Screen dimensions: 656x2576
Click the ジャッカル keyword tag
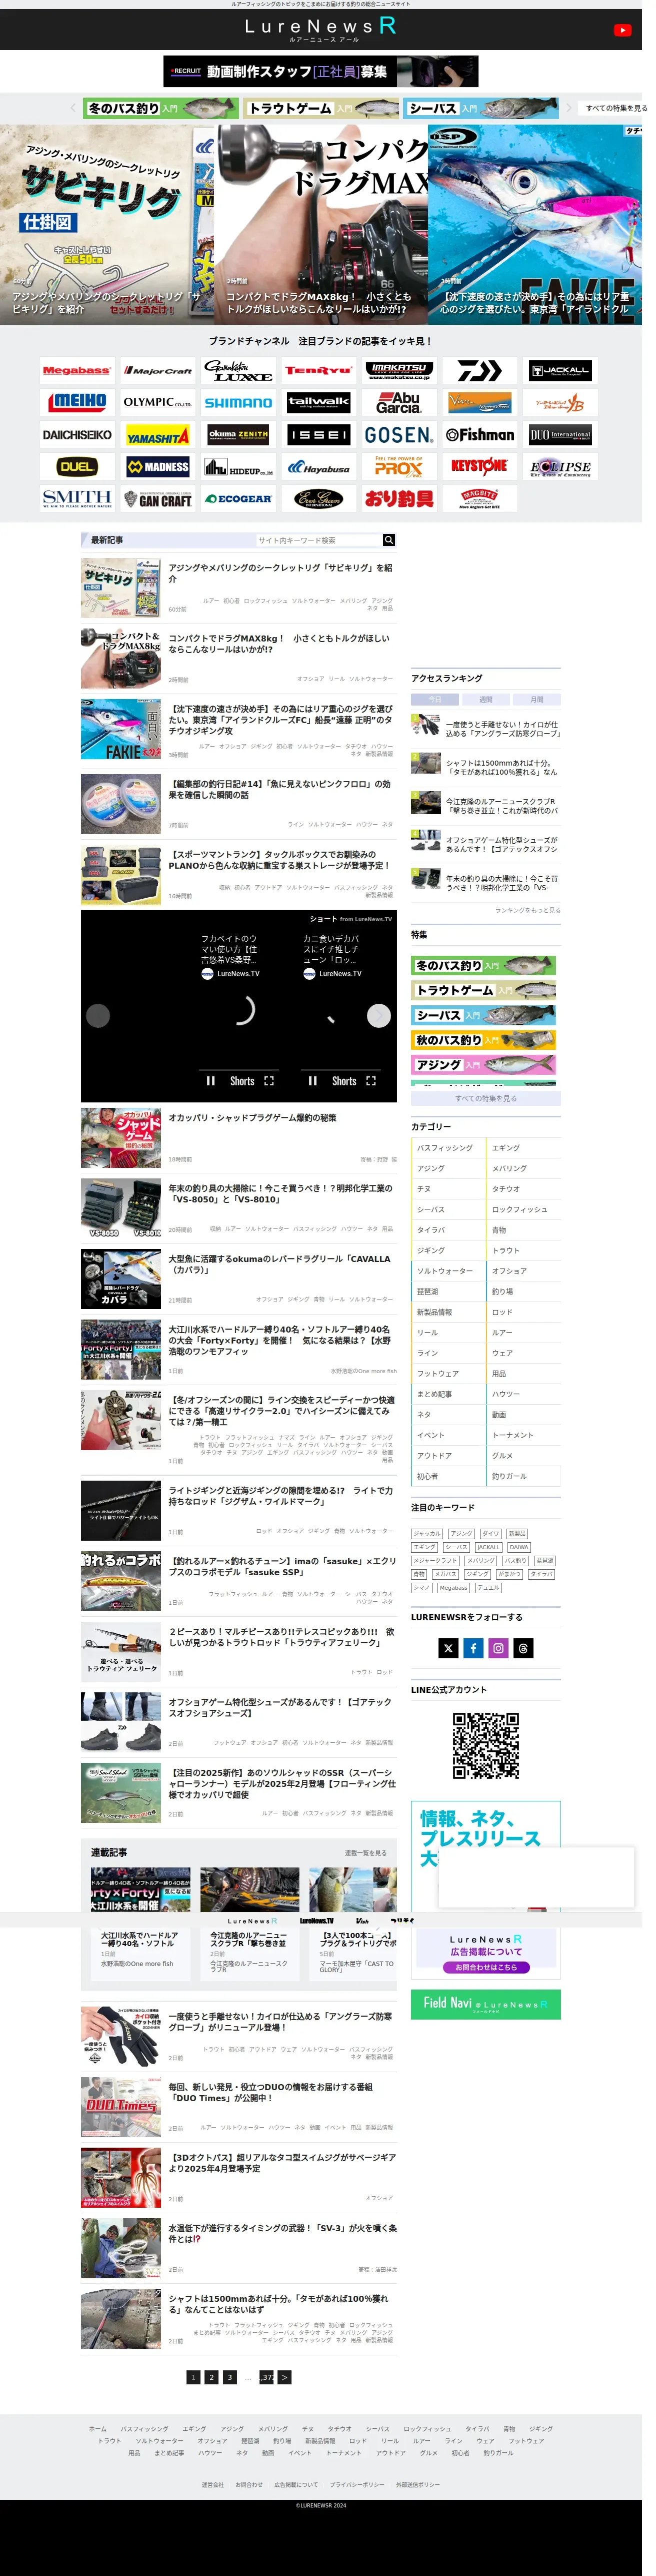coord(427,1533)
